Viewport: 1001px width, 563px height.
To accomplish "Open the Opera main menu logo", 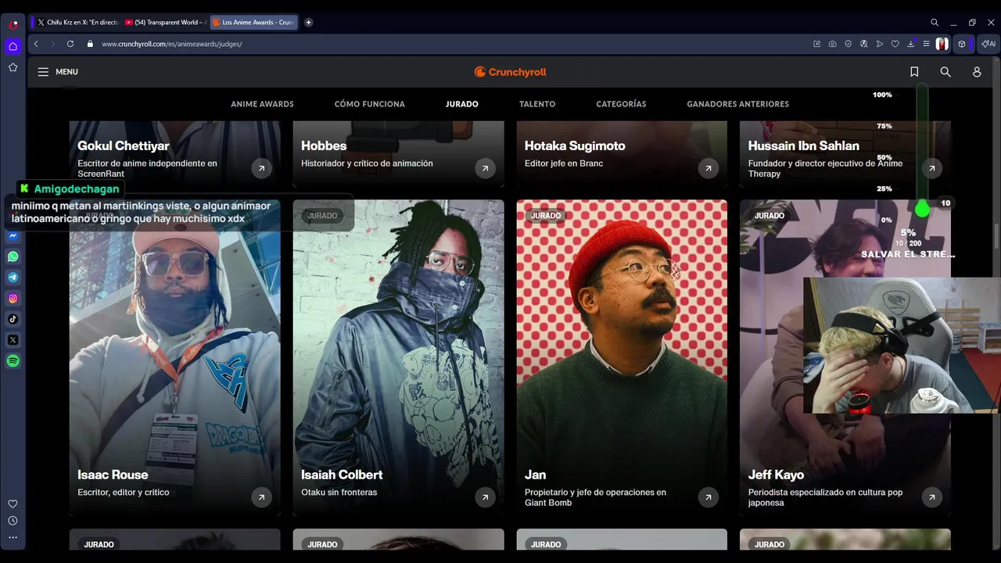I will click(13, 24).
